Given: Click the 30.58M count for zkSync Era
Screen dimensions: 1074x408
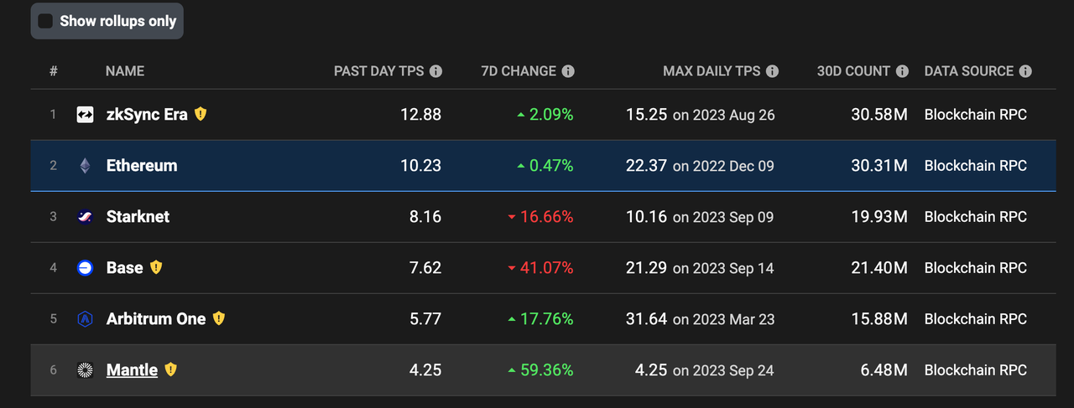Looking at the screenshot, I should (x=879, y=115).
